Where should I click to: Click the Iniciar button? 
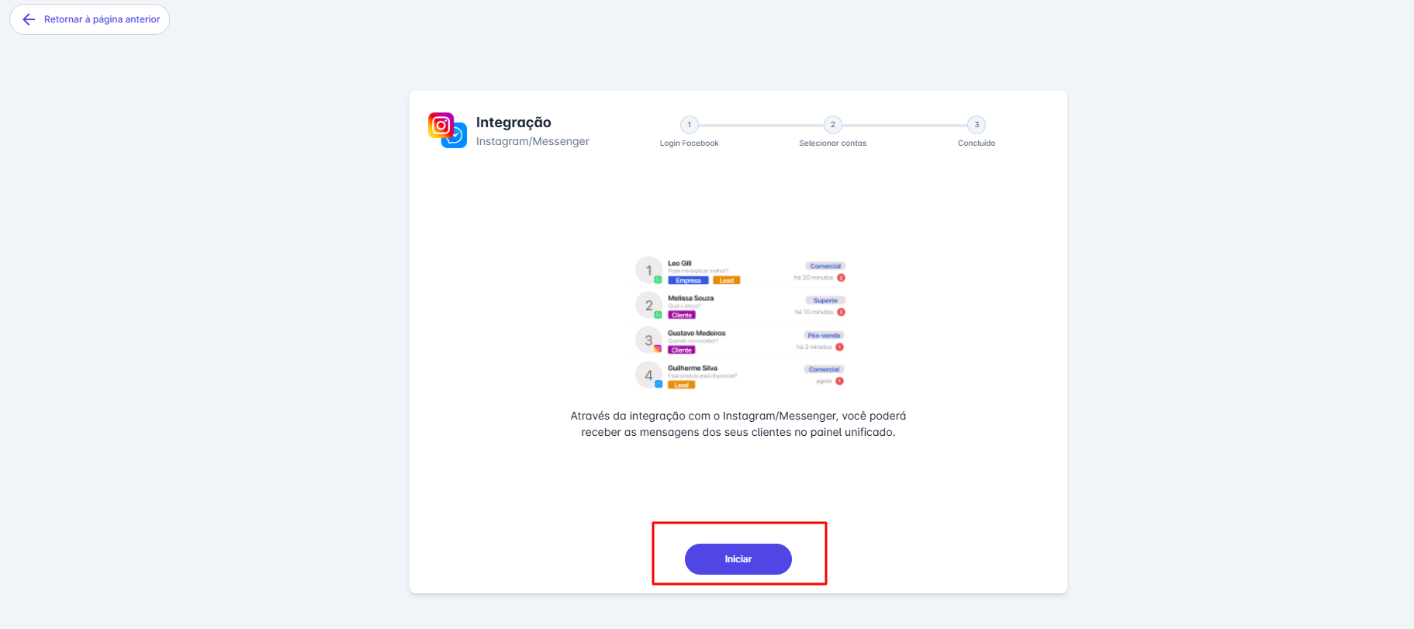[x=738, y=559]
